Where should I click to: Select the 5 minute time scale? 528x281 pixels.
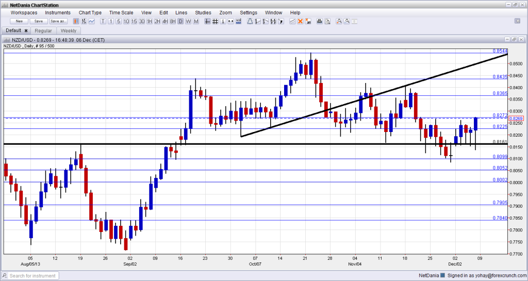(119, 21)
